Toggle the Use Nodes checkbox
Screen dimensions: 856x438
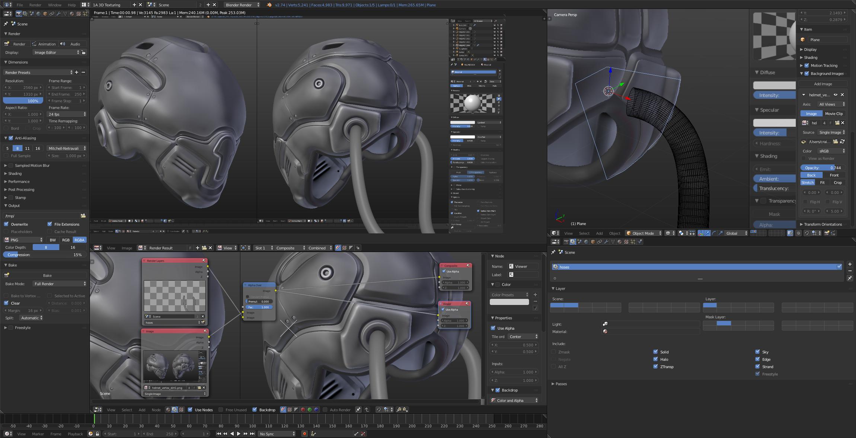pos(190,410)
